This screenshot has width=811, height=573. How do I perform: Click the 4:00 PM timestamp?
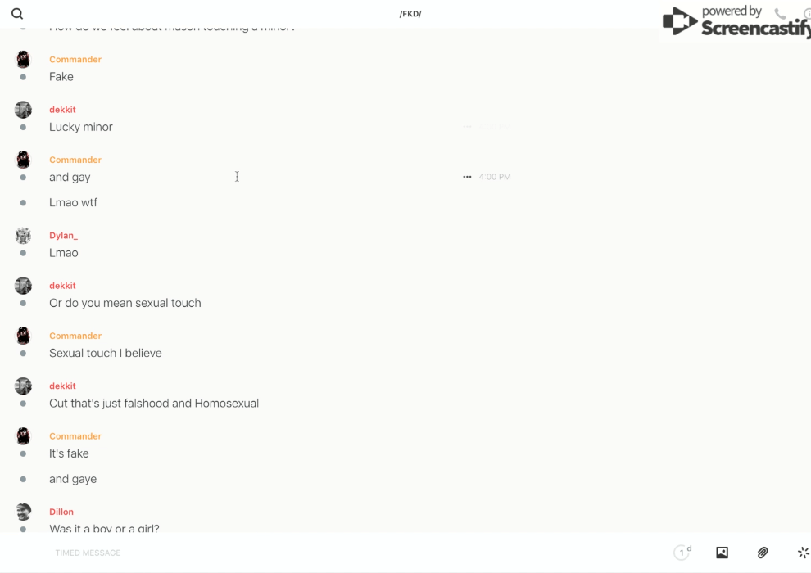click(x=495, y=177)
